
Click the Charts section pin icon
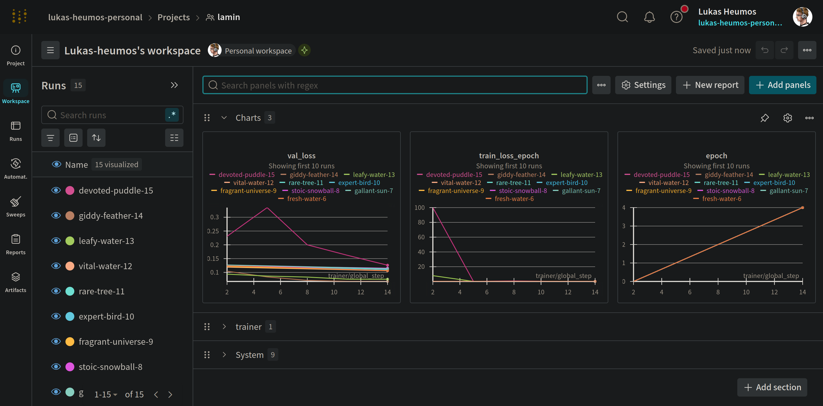[764, 118]
